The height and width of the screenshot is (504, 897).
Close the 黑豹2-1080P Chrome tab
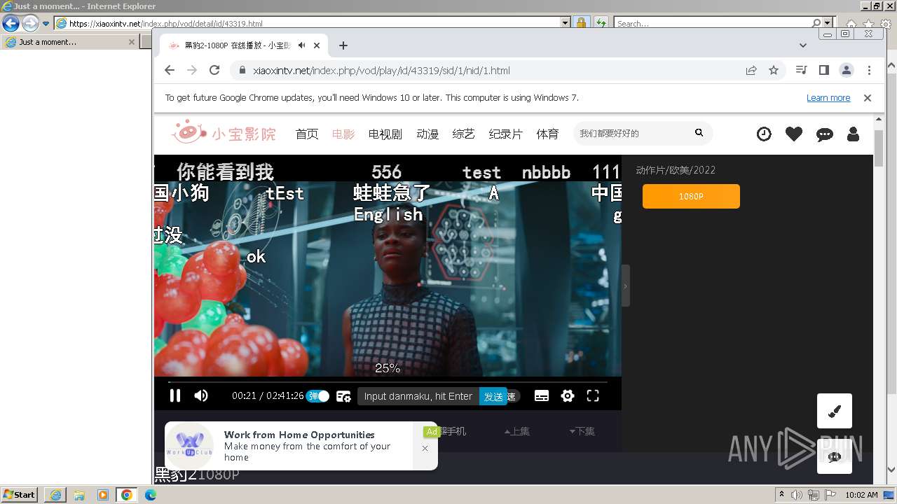click(317, 45)
